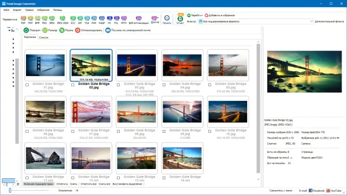Open the Другие formats dropdown

tap(155, 19)
